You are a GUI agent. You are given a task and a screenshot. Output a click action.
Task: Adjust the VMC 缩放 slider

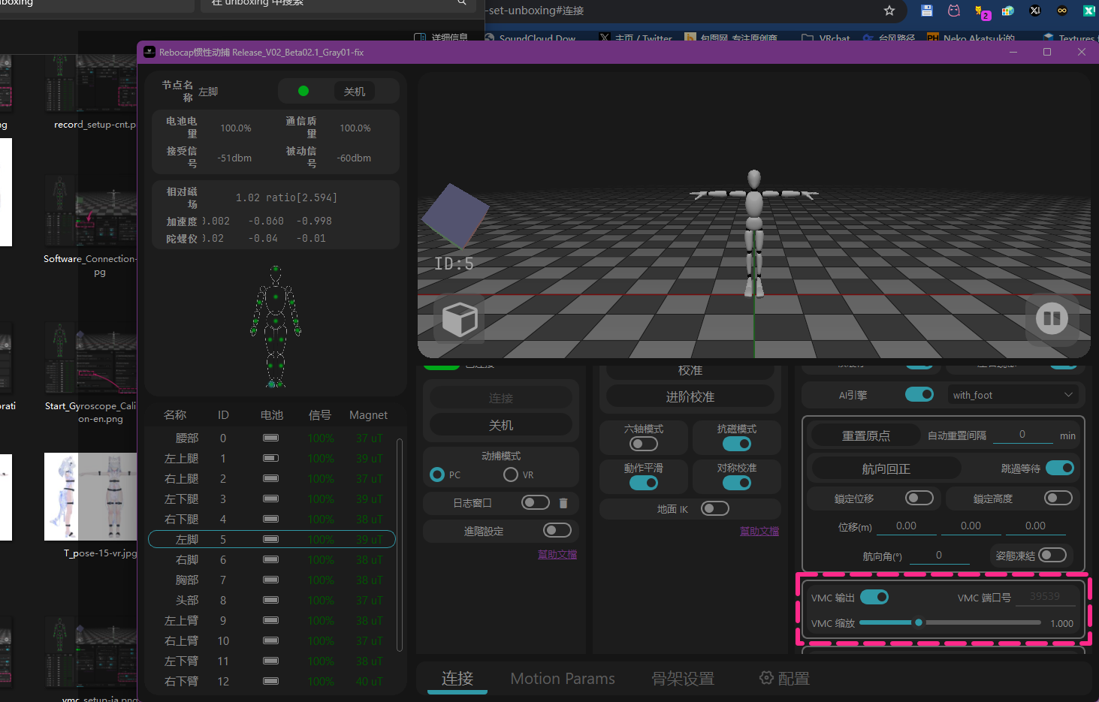950,622
